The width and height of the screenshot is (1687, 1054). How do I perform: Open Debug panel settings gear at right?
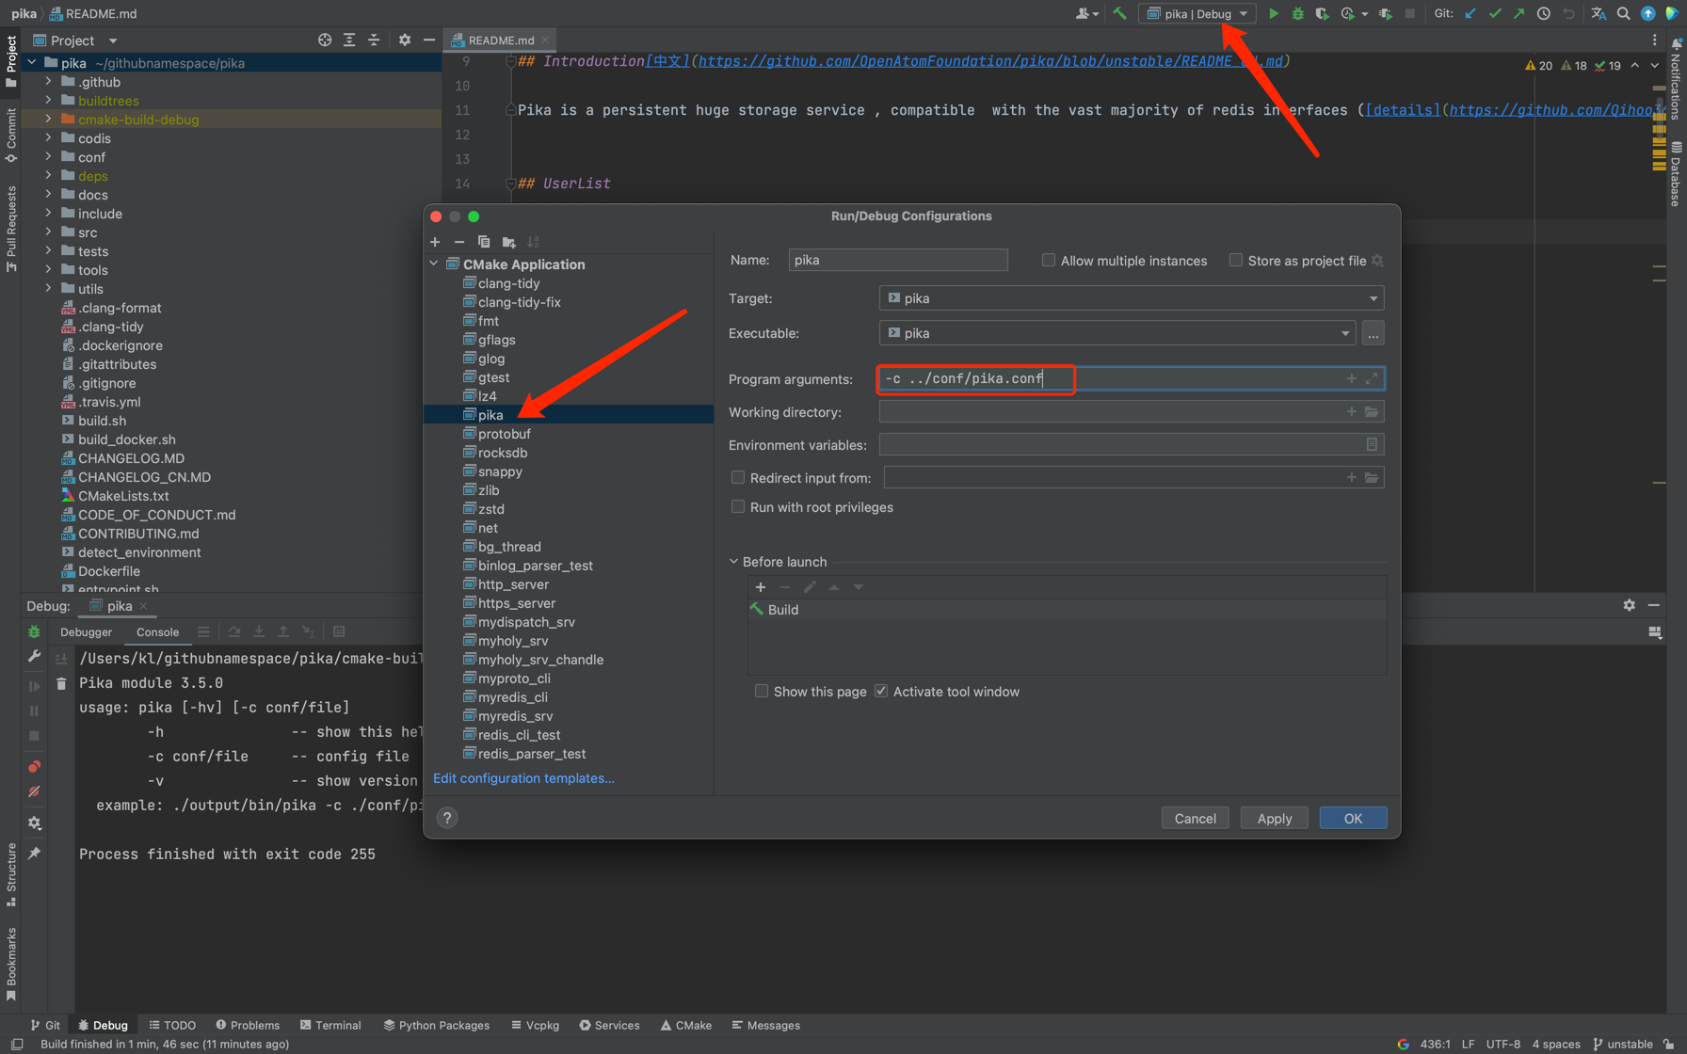point(1630,605)
